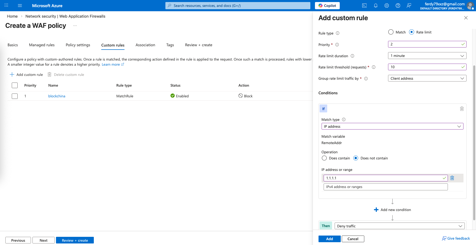
Task: Open the Azure portal hamburger menu
Action: [20, 6]
